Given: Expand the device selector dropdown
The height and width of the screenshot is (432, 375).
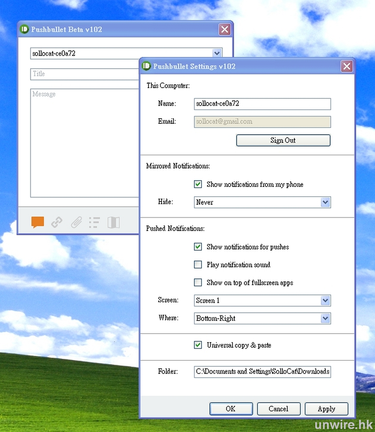Looking at the screenshot, I should tap(217, 53).
